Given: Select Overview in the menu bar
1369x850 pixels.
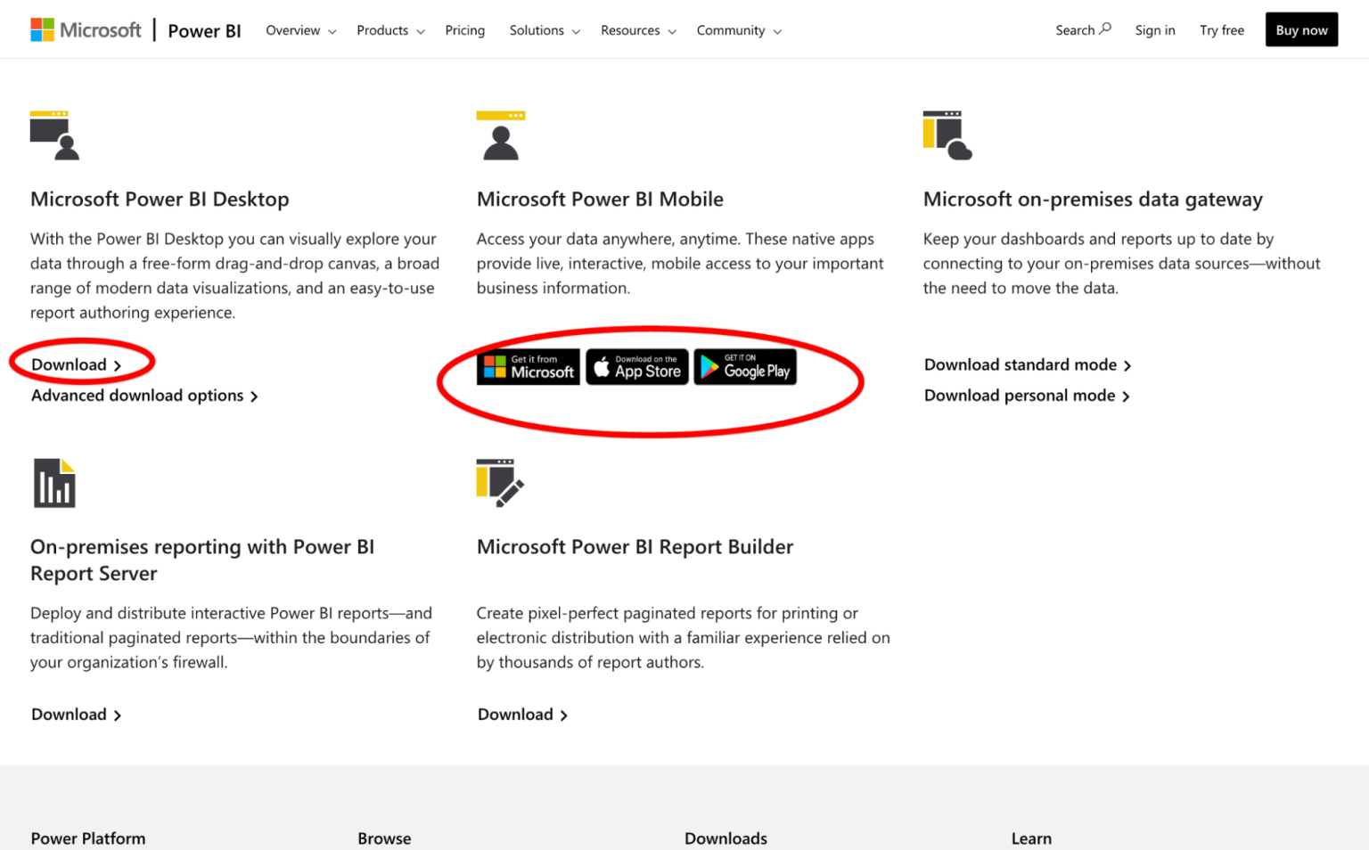Looking at the screenshot, I should point(292,29).
